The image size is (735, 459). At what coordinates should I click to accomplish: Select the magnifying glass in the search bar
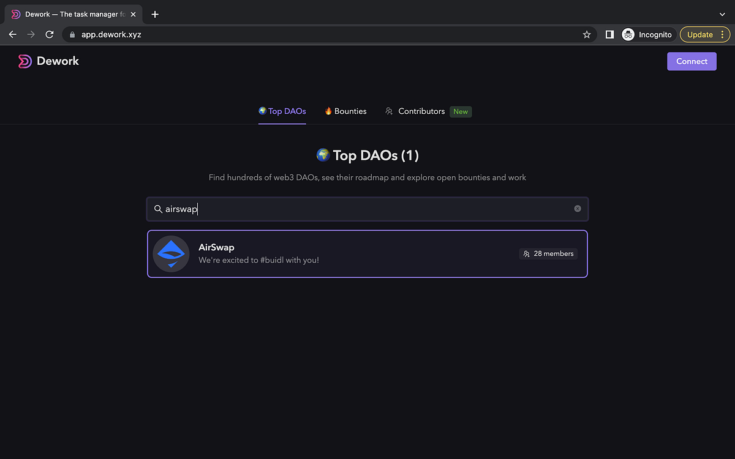click(159, 209)
